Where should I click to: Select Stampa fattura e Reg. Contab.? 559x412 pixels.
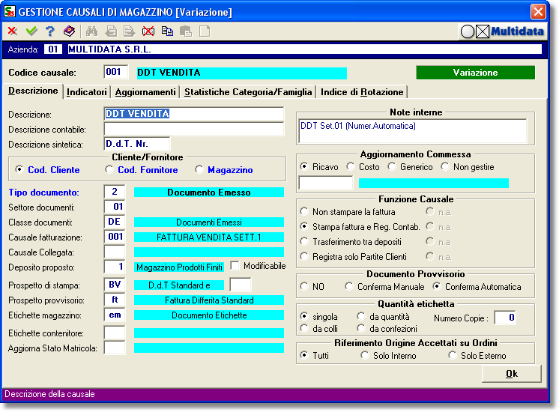tap(303, 226)
